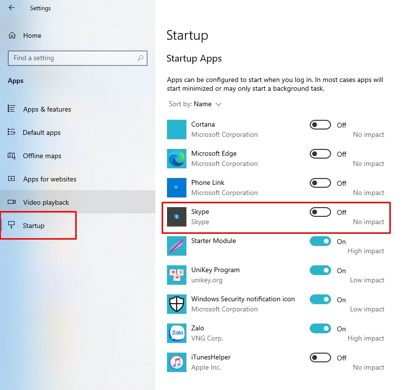Click the Windows Security shield icon
This screenshot has height=390, width=418.
(x=176, y=304)
